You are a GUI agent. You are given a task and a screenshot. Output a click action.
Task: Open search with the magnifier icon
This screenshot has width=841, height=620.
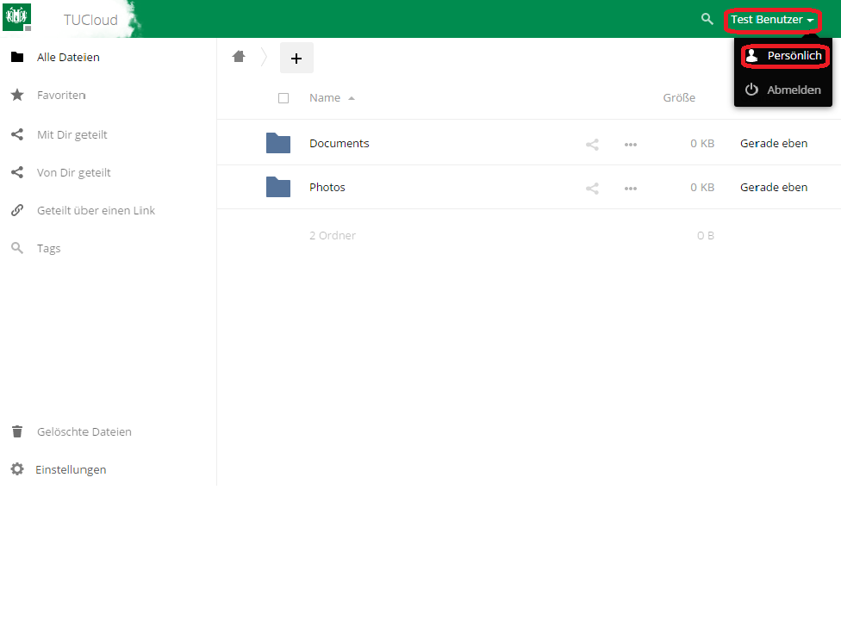coord(707,19)
